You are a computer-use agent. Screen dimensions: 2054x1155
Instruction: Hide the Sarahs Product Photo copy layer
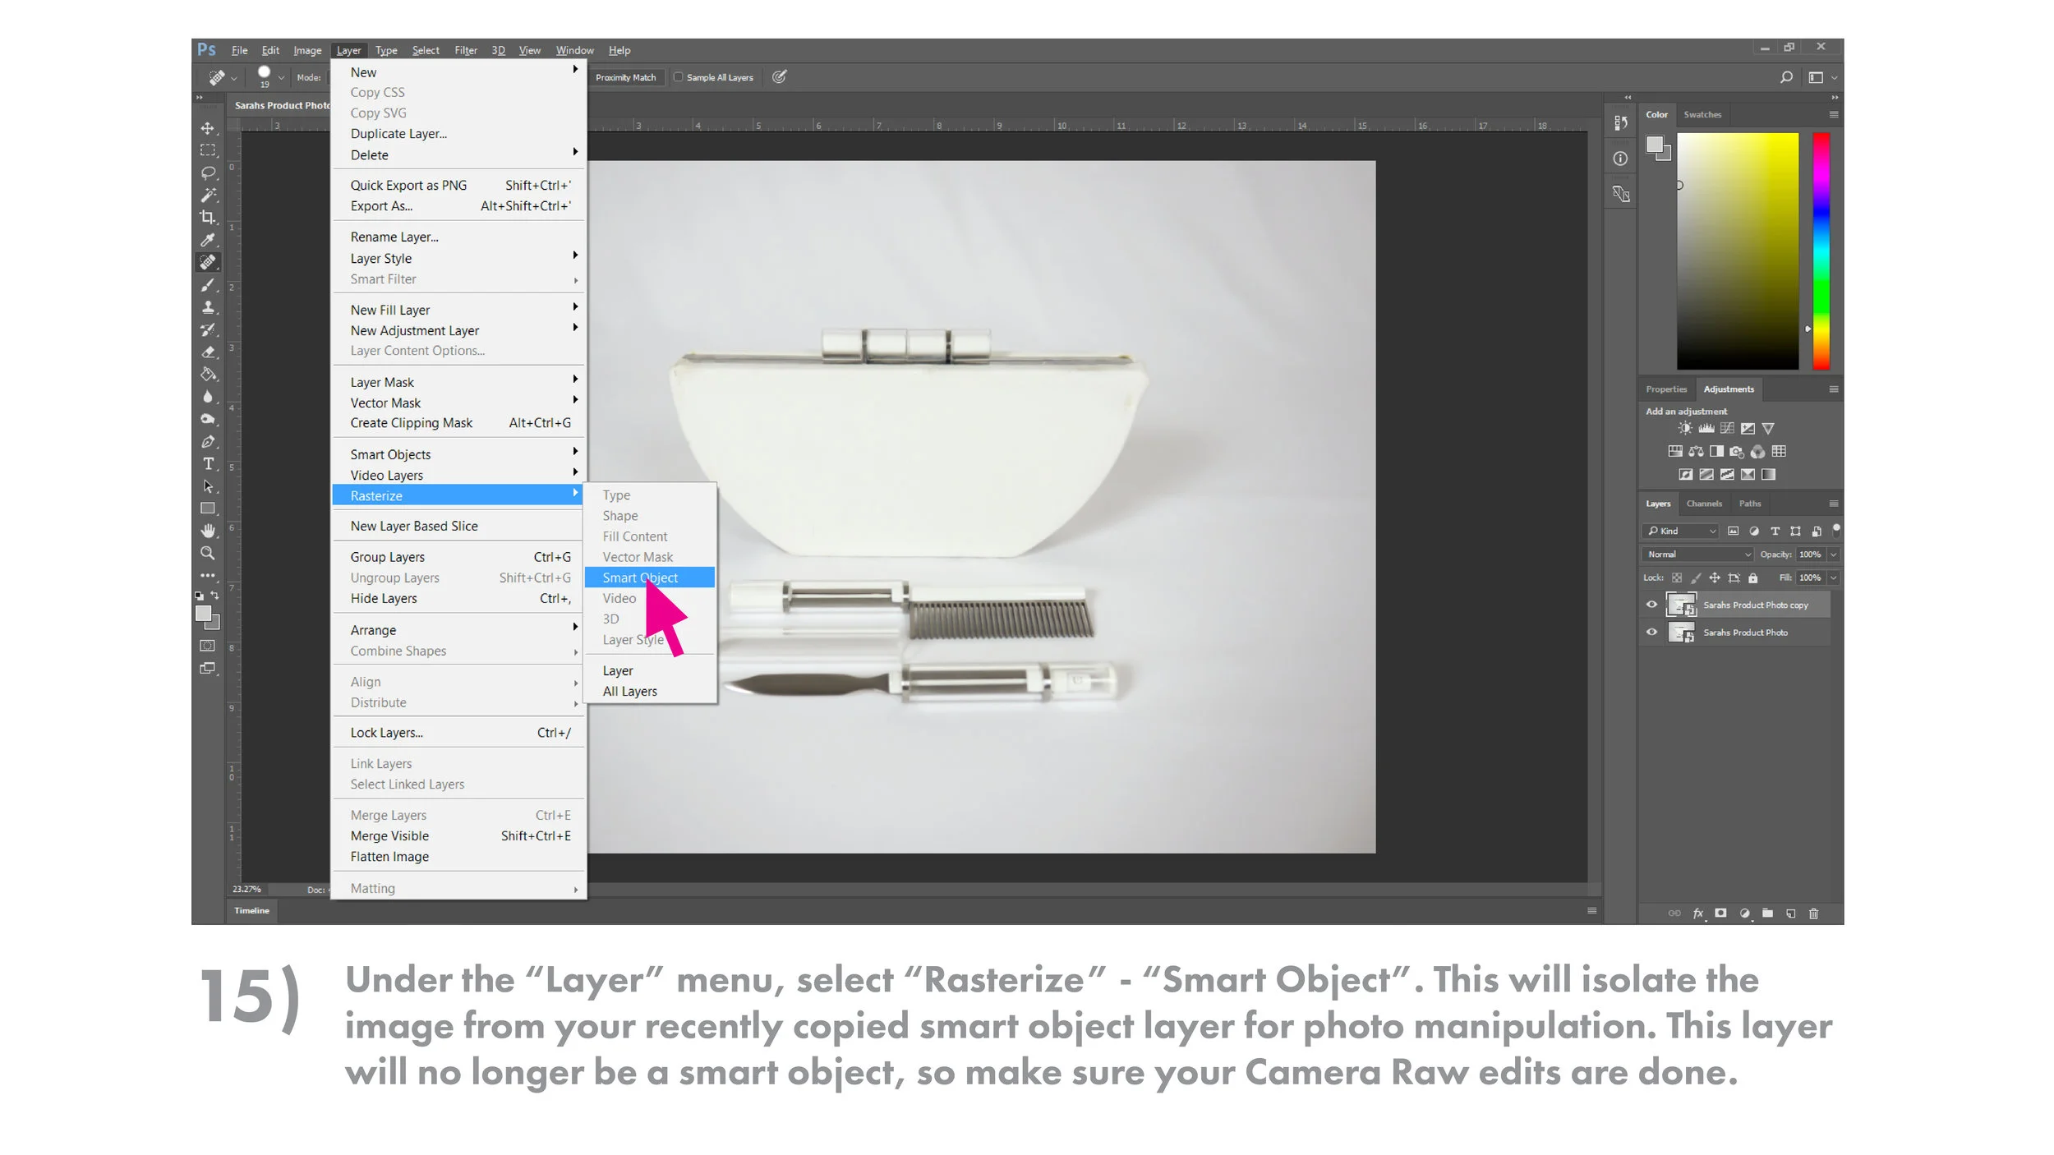pyautogui.click(x=1651, y=605)
